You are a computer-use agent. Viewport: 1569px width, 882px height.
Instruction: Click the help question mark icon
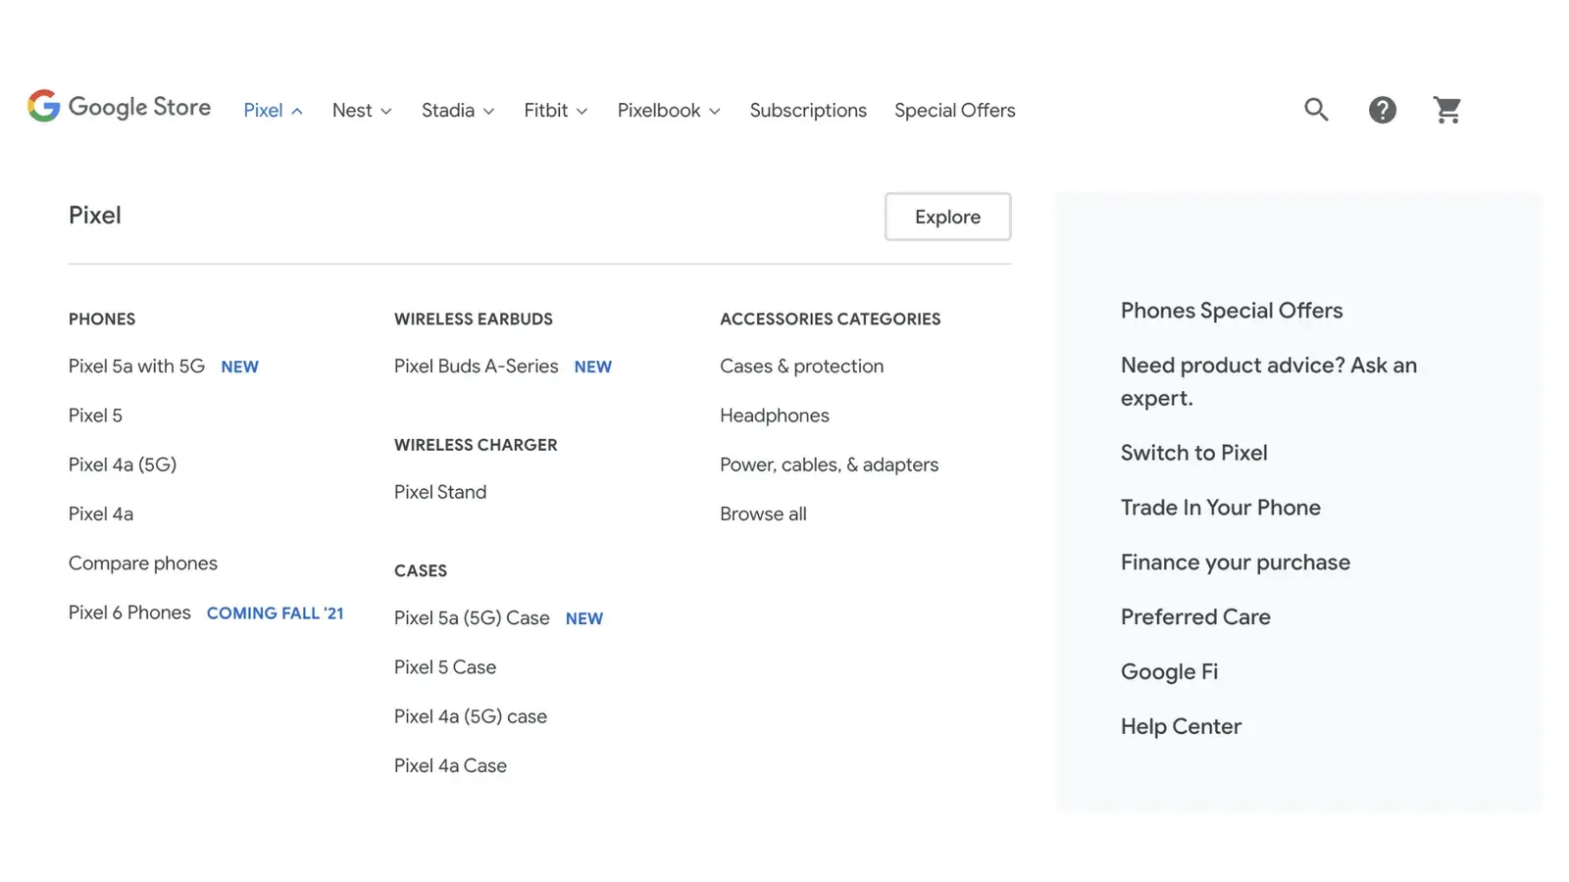(x=1382, y=110)
